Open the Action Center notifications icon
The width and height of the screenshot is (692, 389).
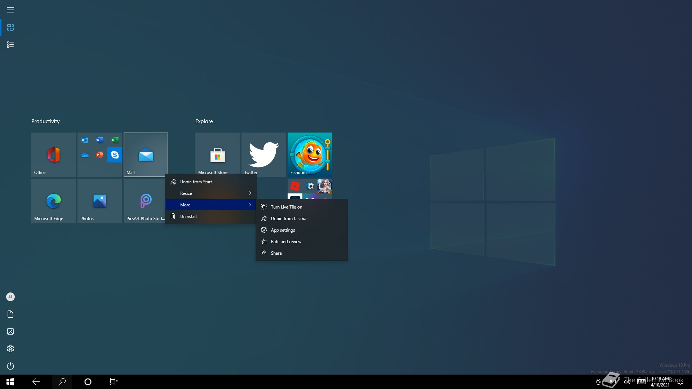[x=680, y=382]
